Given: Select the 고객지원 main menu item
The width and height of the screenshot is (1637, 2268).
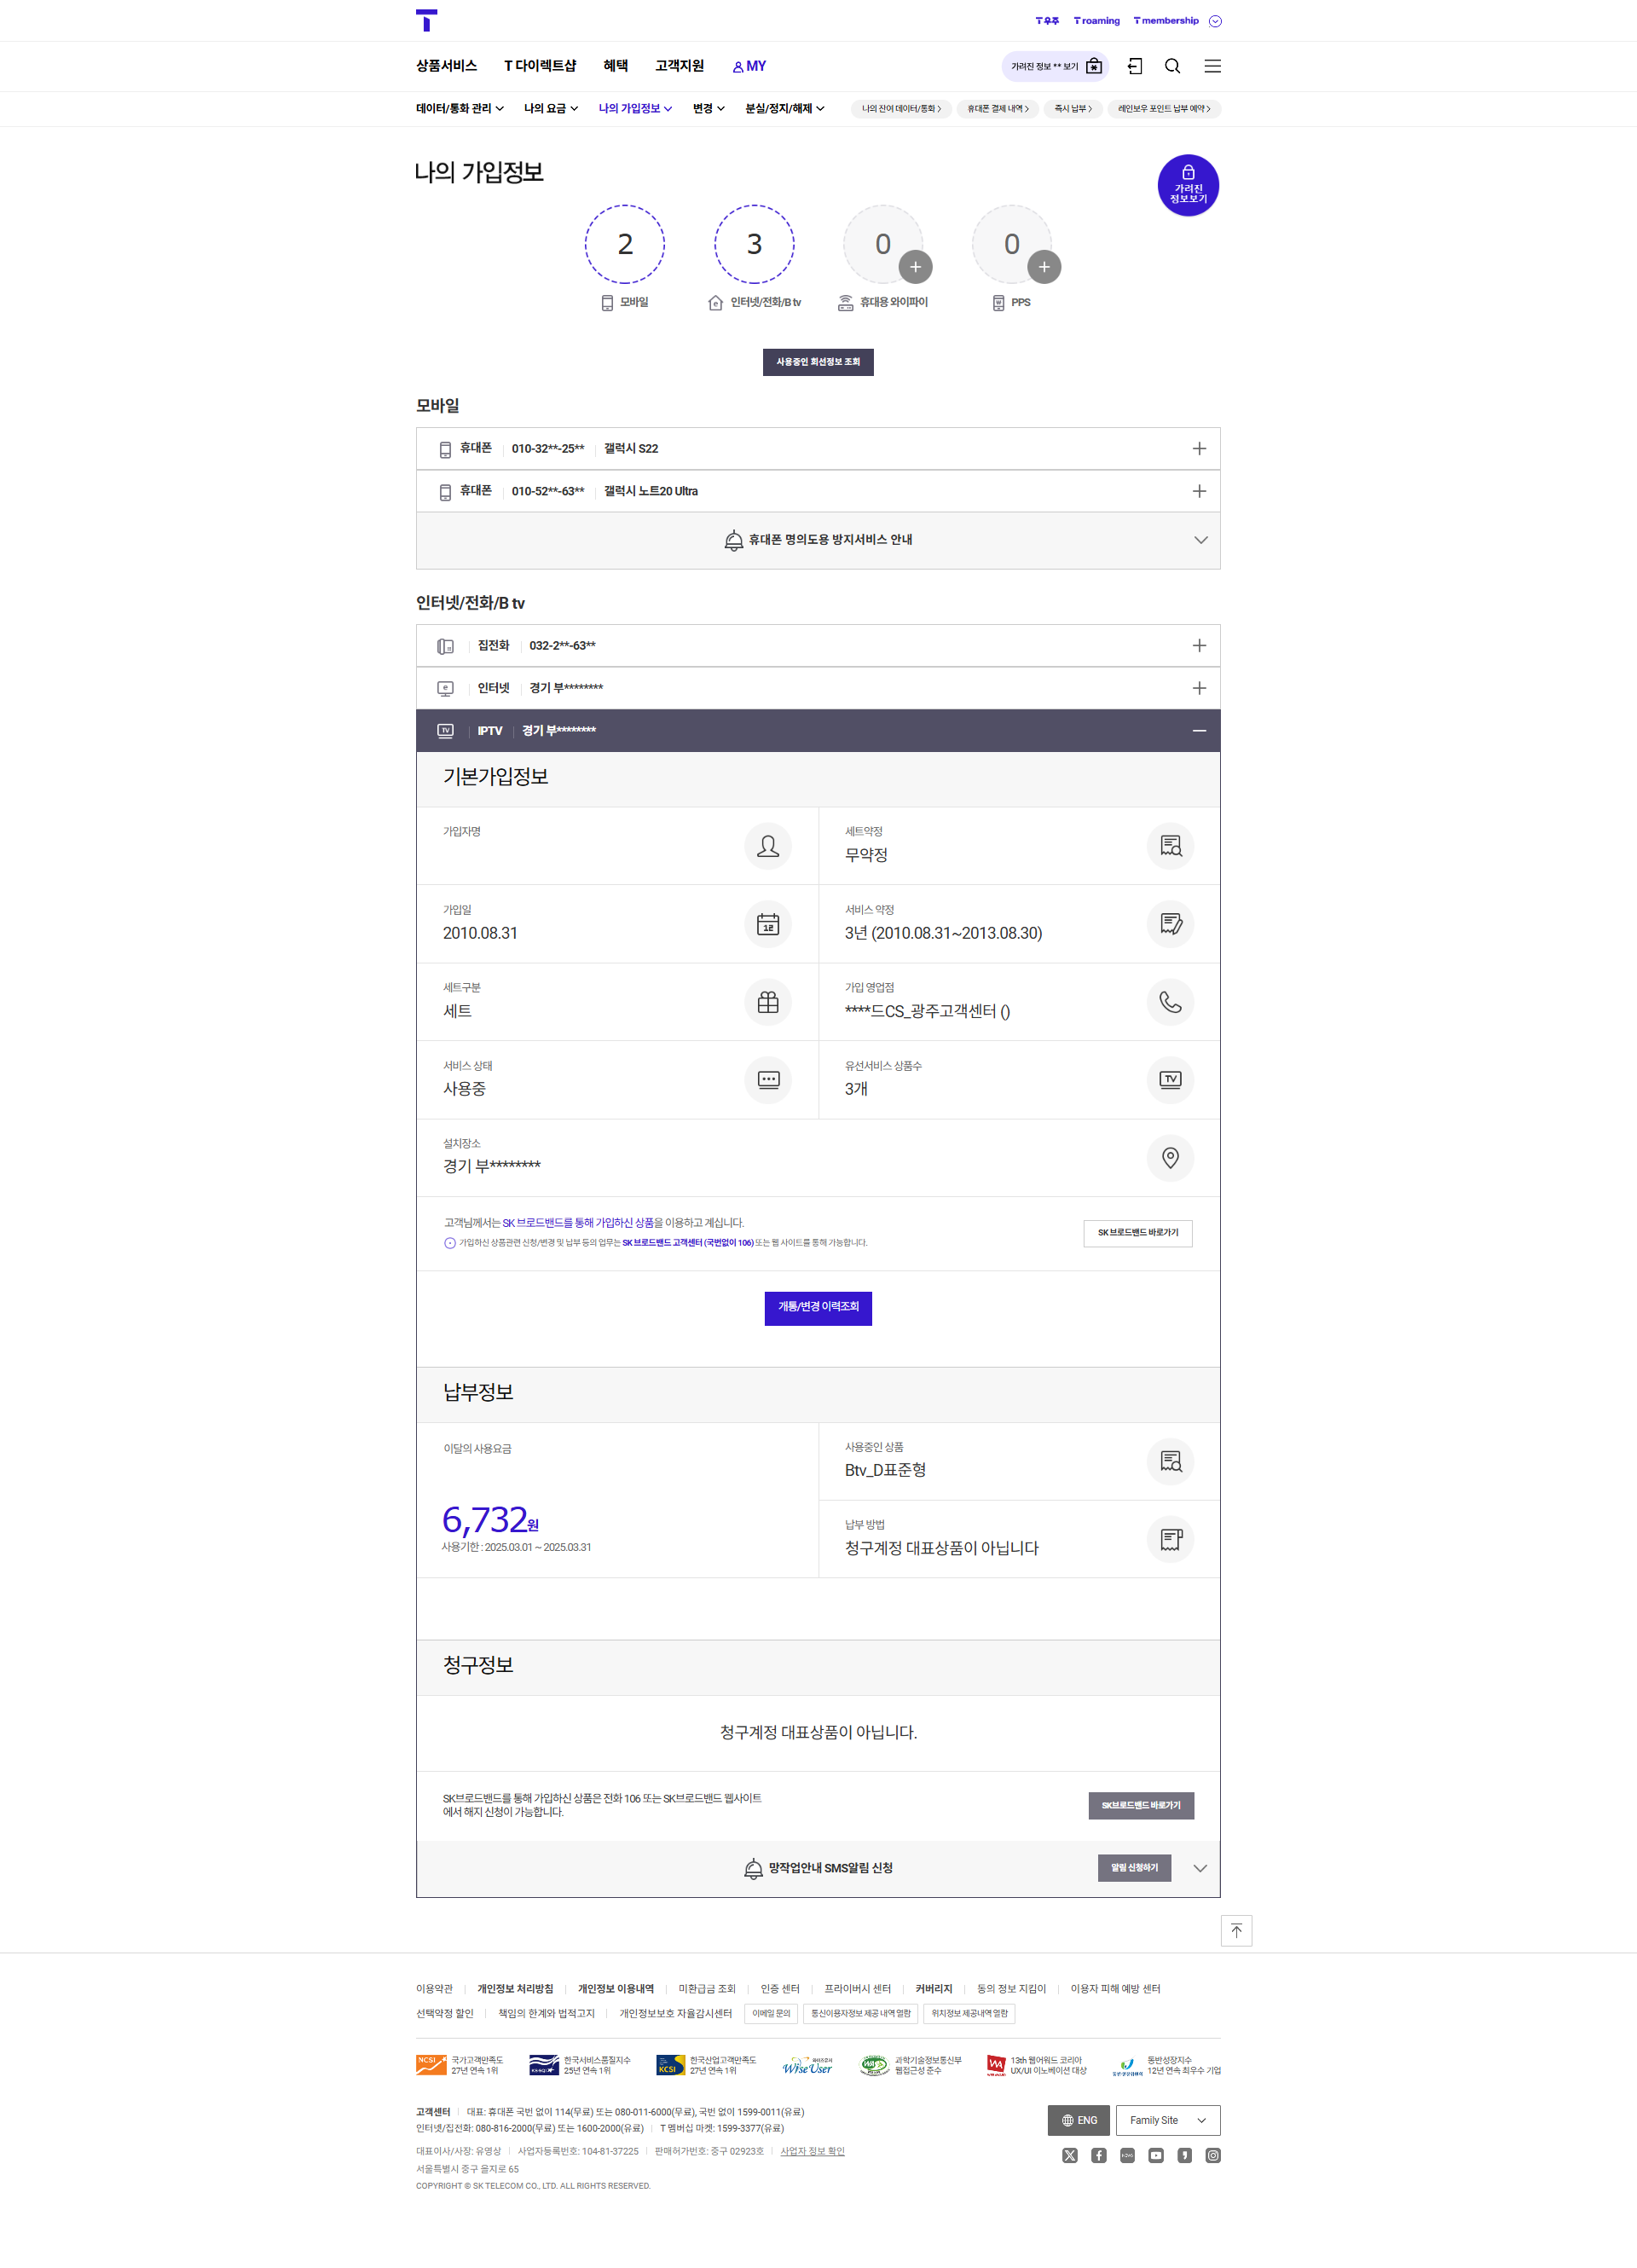Looking at the screenshot, I should (679, 66).
